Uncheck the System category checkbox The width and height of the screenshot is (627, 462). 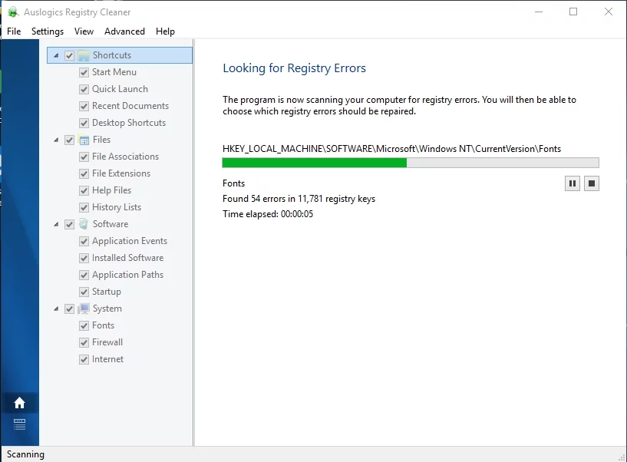coord(69,309)
